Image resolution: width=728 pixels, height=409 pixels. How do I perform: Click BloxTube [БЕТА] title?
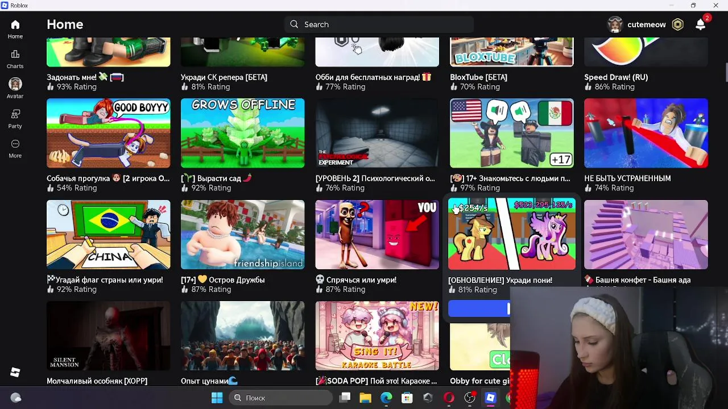click(x=478, y=77)
